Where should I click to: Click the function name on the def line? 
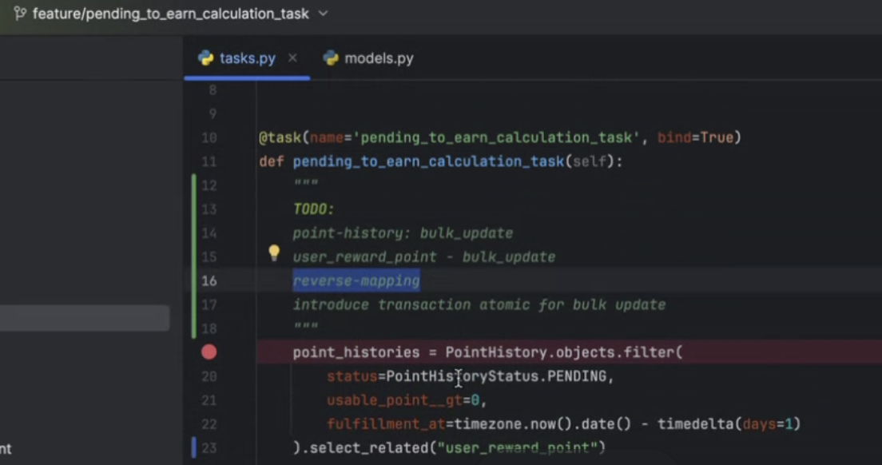click(x=428, y=161)
